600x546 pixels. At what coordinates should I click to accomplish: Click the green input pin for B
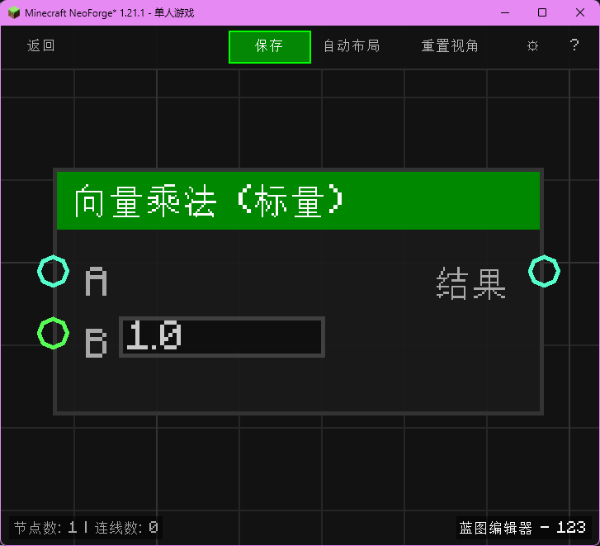(x=53, y=334)
